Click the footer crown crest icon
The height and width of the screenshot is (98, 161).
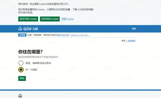coord(20,96)
